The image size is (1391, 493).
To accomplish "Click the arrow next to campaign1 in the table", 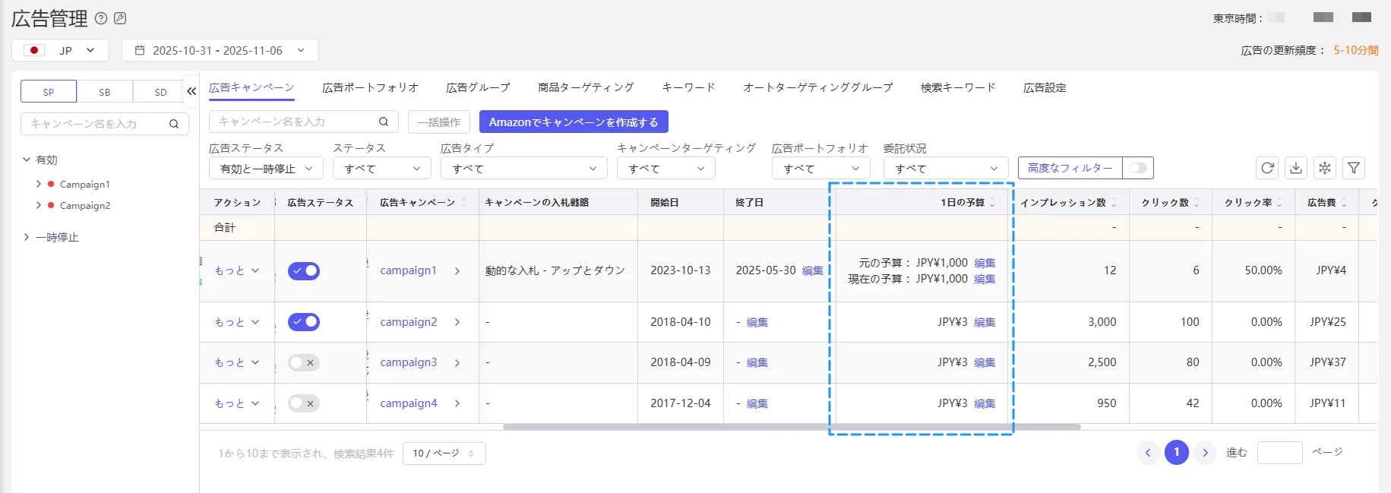I will pyautogui.click(x=457, y=271).
